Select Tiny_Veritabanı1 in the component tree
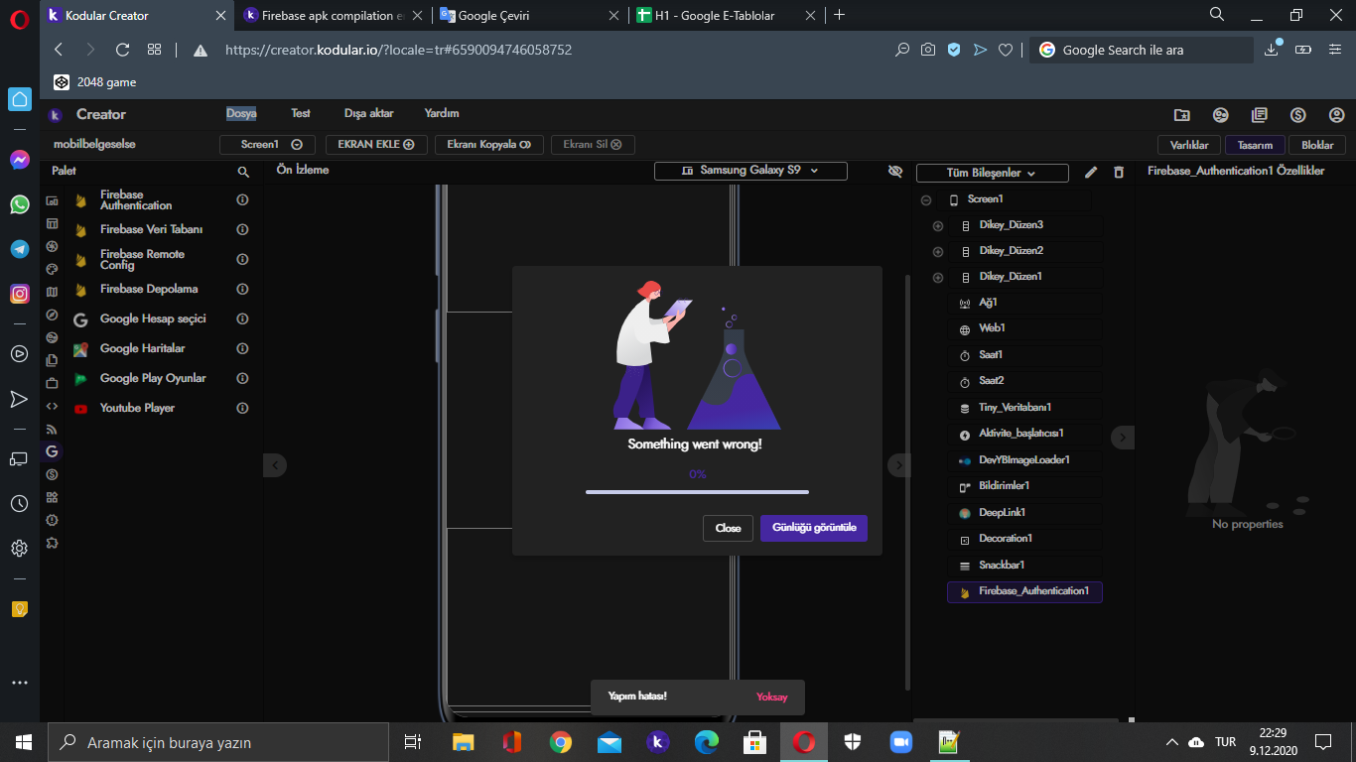 [1024, 408]
